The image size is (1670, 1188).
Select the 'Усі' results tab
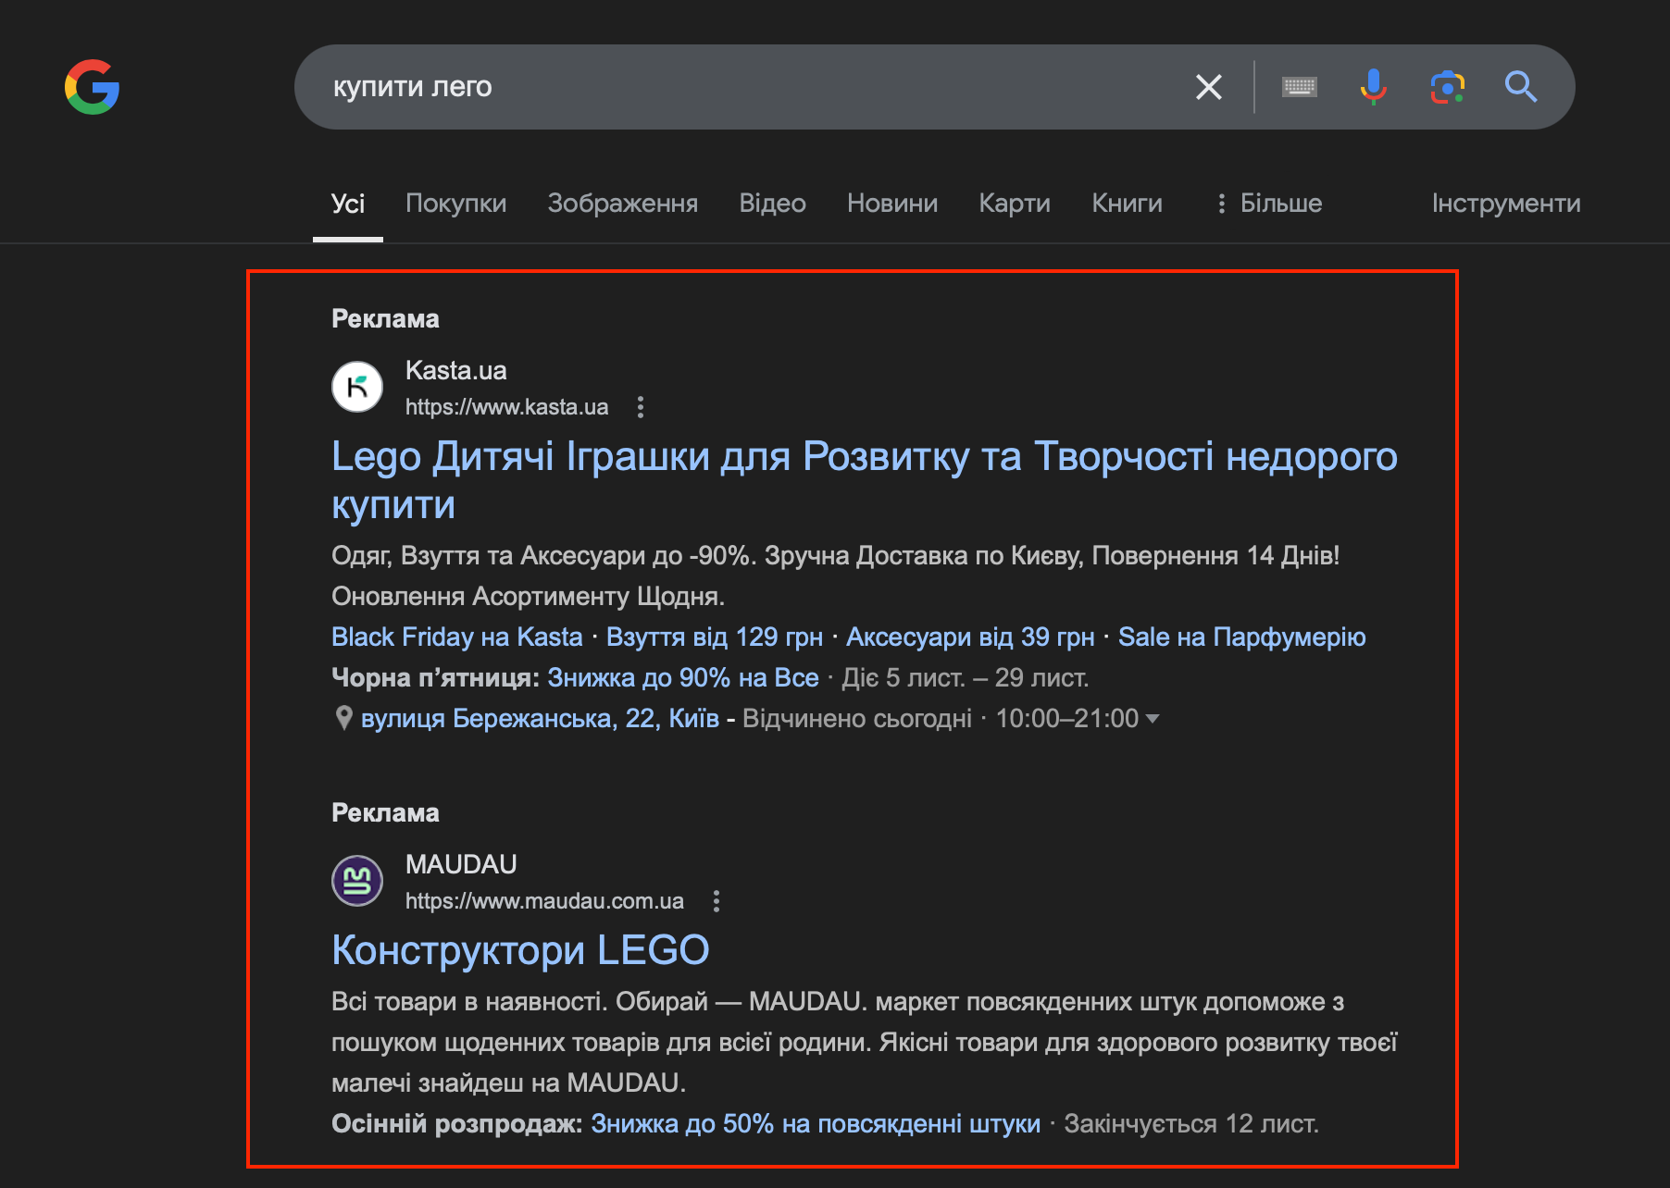[348, 204]
